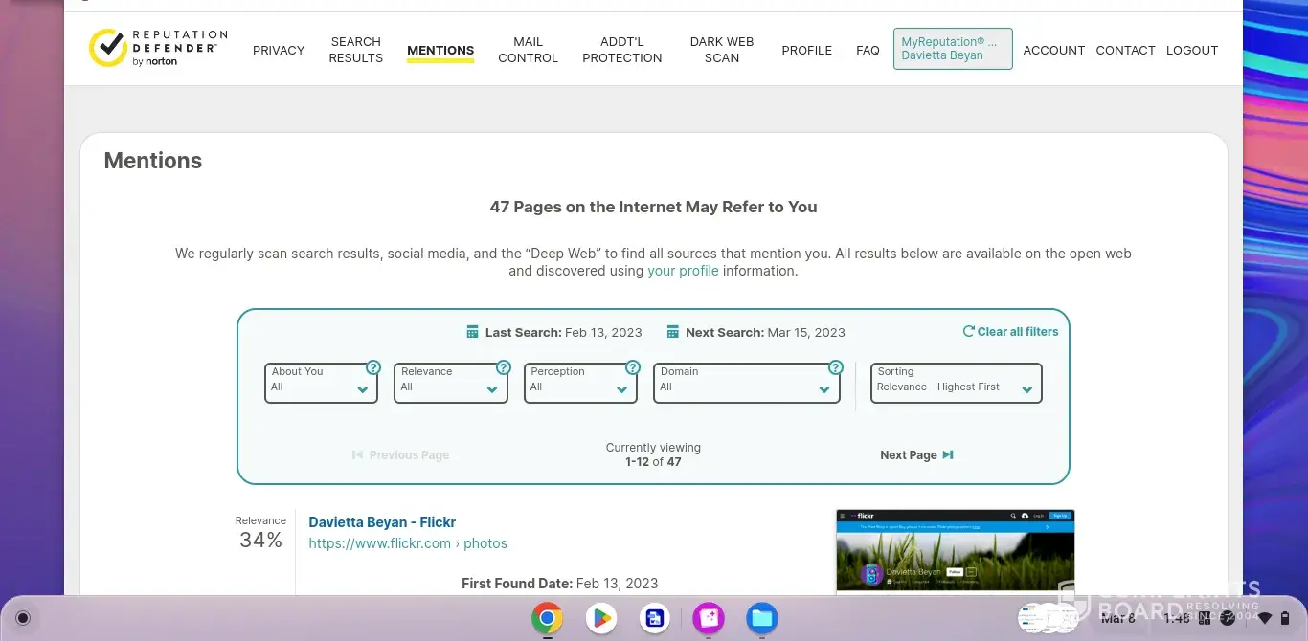
Task: Click the ChromeOS launcher button
Action: [23, 618]
